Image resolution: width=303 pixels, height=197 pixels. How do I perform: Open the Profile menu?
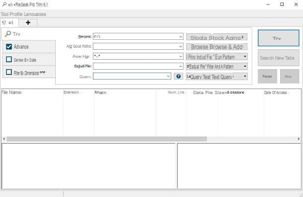pyautogui.click(x=16, y=14)
